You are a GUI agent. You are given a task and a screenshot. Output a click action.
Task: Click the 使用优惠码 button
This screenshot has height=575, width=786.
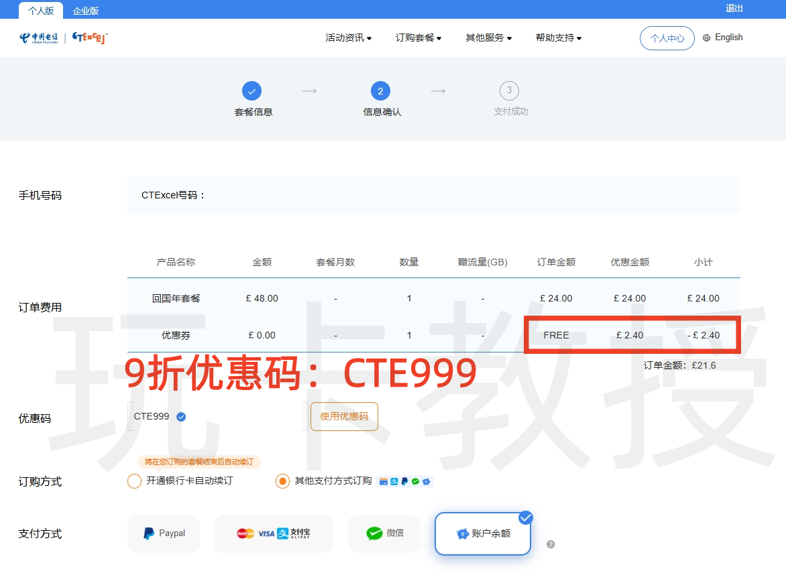tap(344, 416)
